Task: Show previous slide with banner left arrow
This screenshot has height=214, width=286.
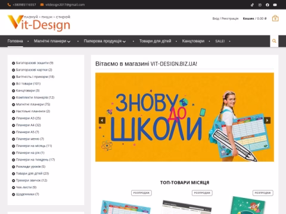Action: coord(102,120)
